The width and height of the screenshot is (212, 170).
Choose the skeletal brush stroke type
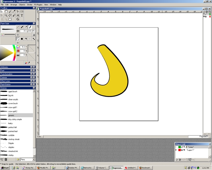(30, 27)
